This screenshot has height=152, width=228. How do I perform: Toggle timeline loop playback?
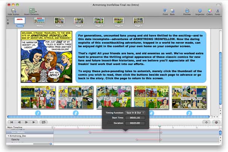pyautogui.click(x=44, y=122)
